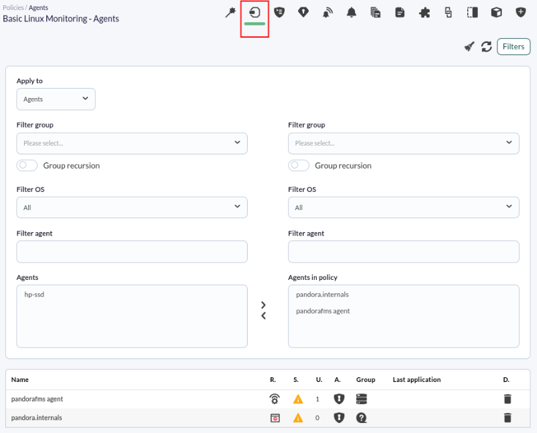The width and height of the screenshot is (537, 433).
Task: Focus the right Filter agent input
Action: pyautogui.click(x=403, y=252)
